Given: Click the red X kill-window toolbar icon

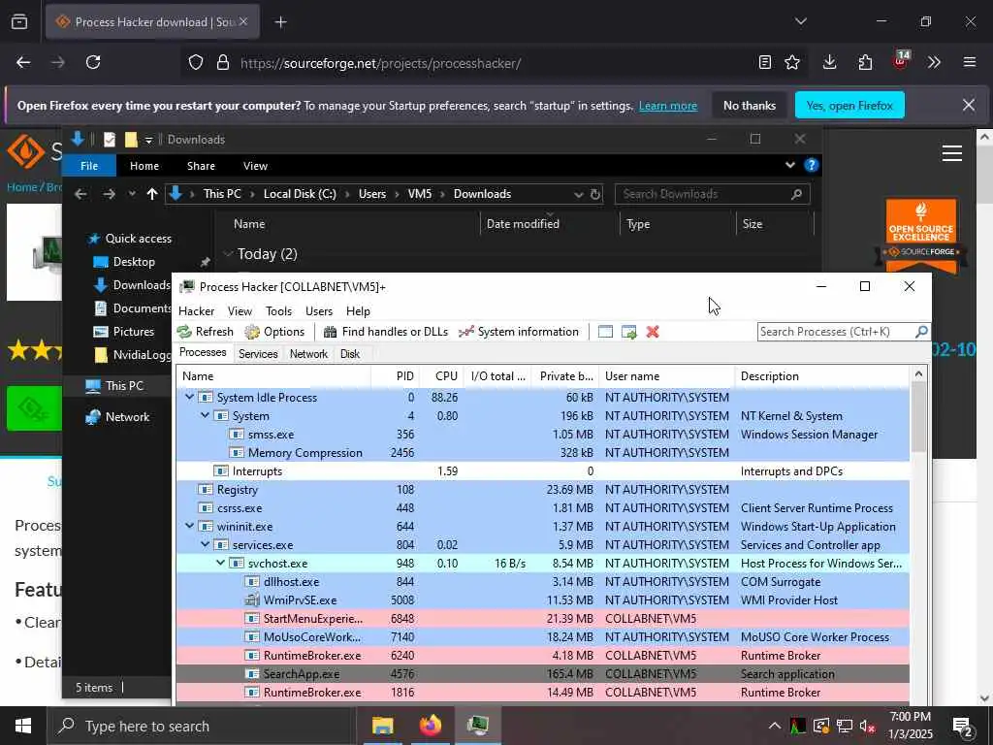Looking at the screenshot, I should (x=653, y=332).
